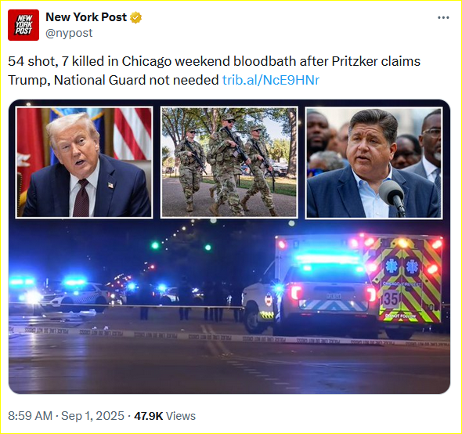Click the police SUV with blue lightbar
Screen dimensions: 462x434
click(326, 299)
